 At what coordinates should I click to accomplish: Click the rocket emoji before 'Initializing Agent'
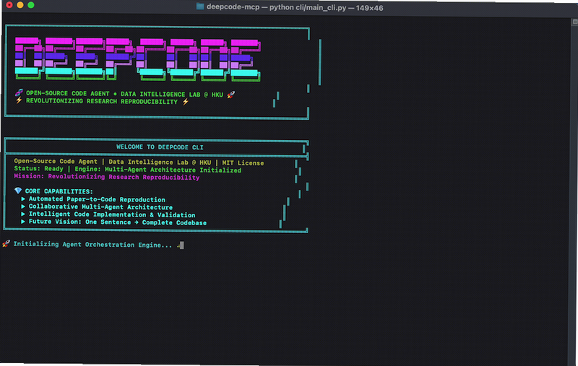coord(6,243)
